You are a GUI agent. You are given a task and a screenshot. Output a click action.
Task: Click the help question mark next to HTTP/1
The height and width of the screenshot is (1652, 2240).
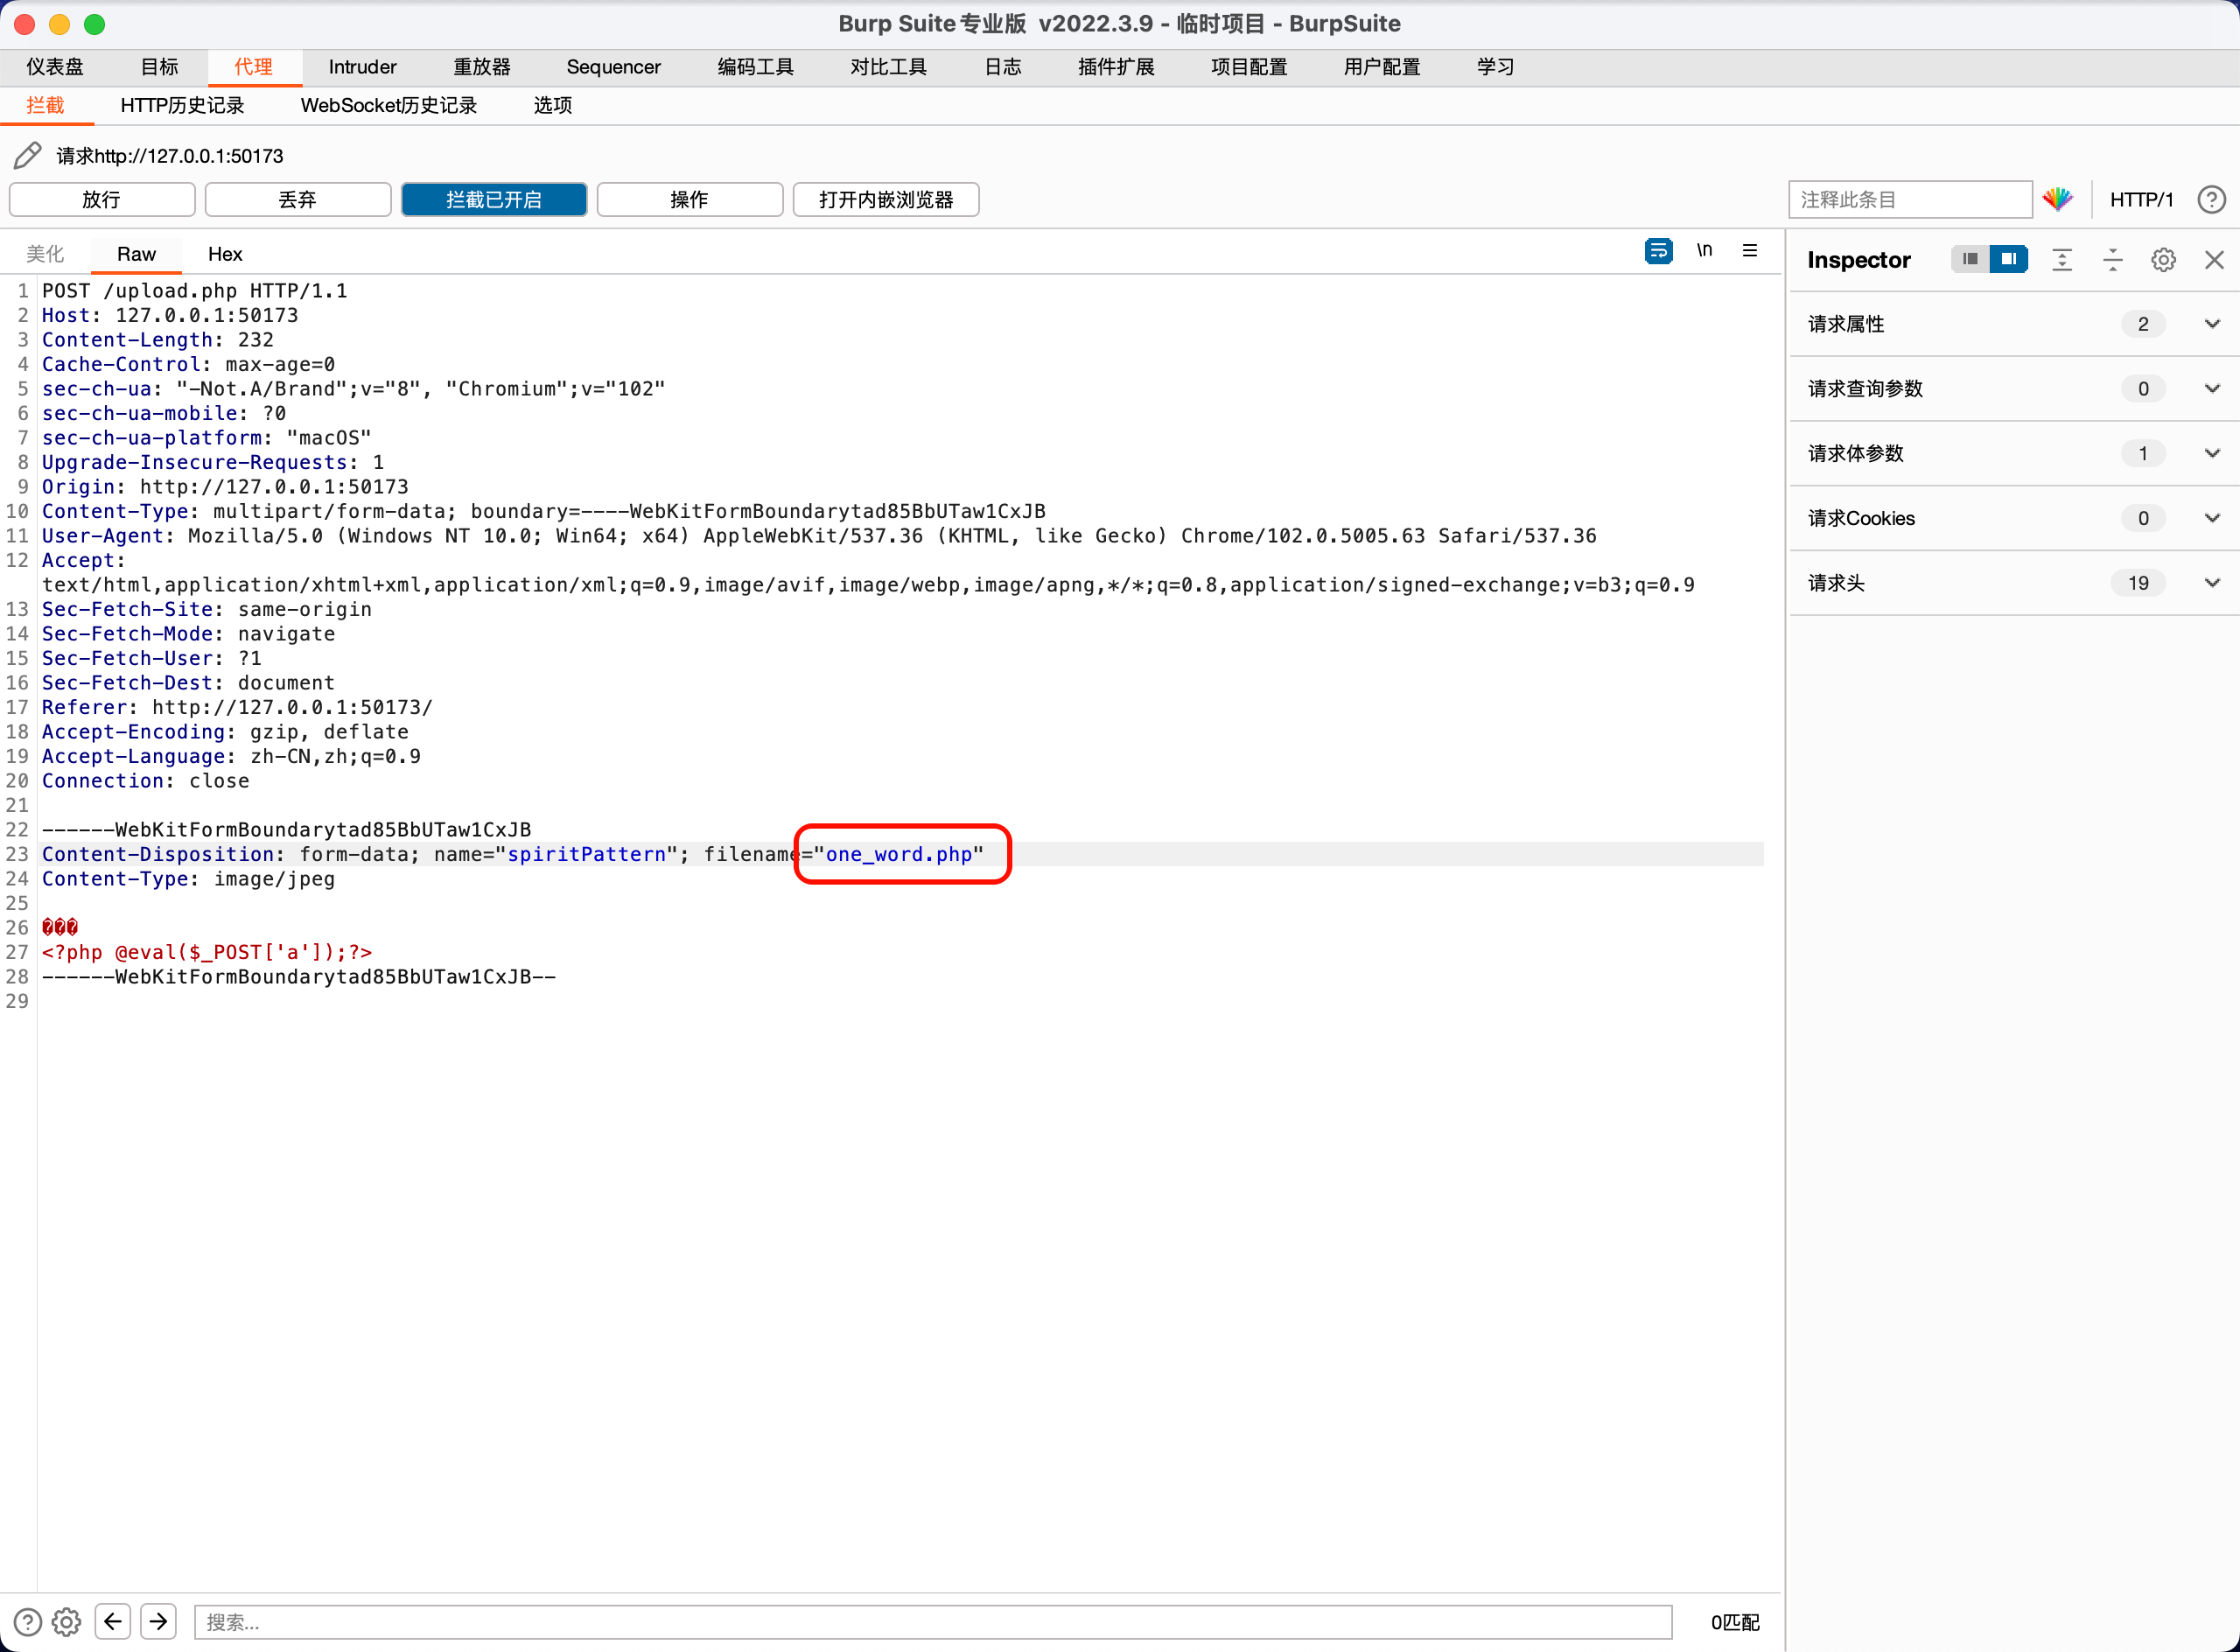coord(2210,199)
